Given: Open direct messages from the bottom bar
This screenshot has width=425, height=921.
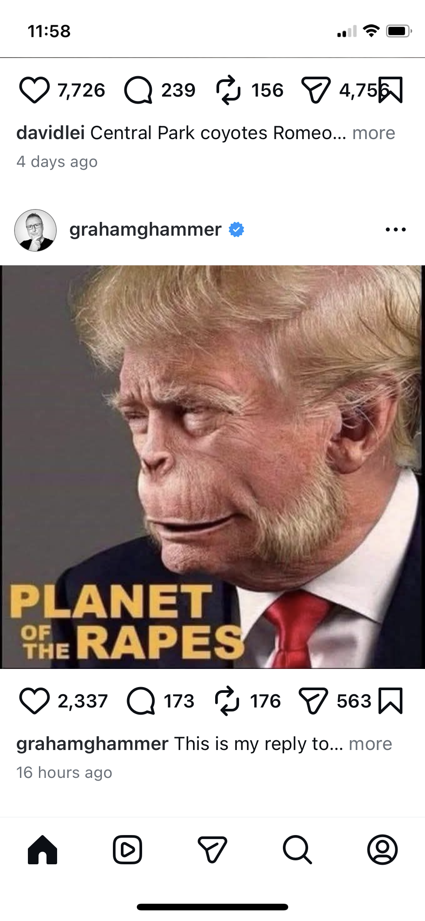Looking at the screenshot, I should coord(212,850).
